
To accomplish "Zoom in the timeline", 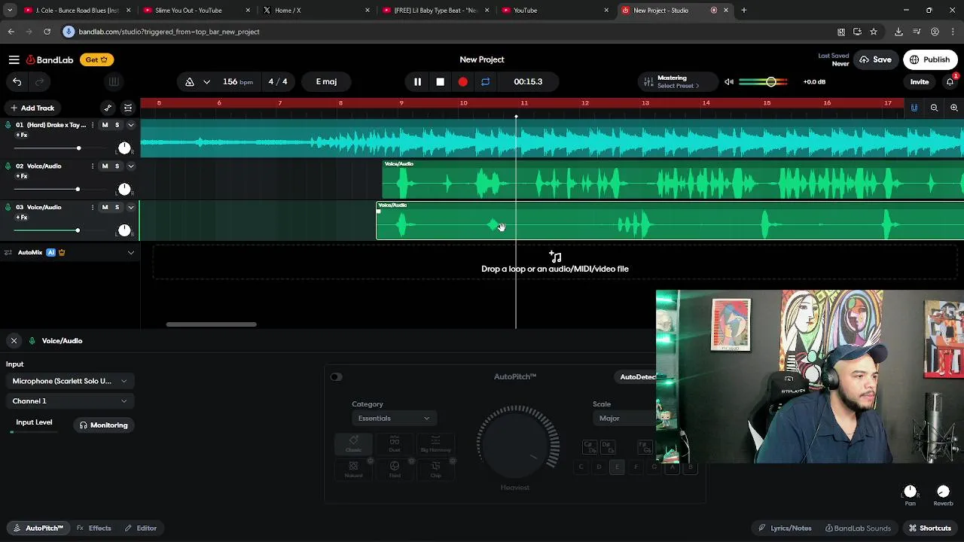I will (x=953, y=108).
